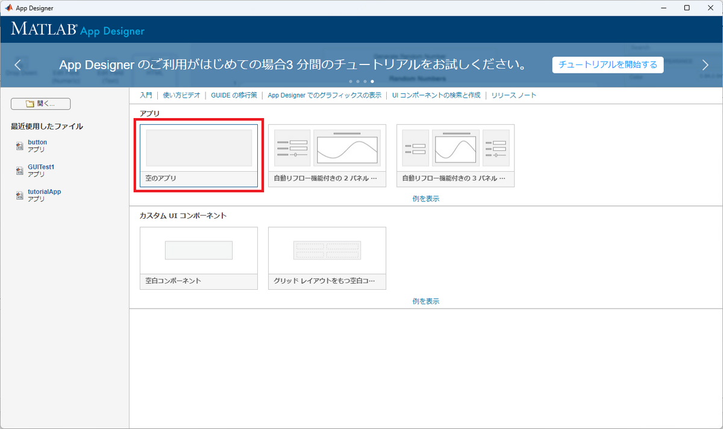Click the MATLAB icon in title bar
723x429 pixels.
pos(8,8)
